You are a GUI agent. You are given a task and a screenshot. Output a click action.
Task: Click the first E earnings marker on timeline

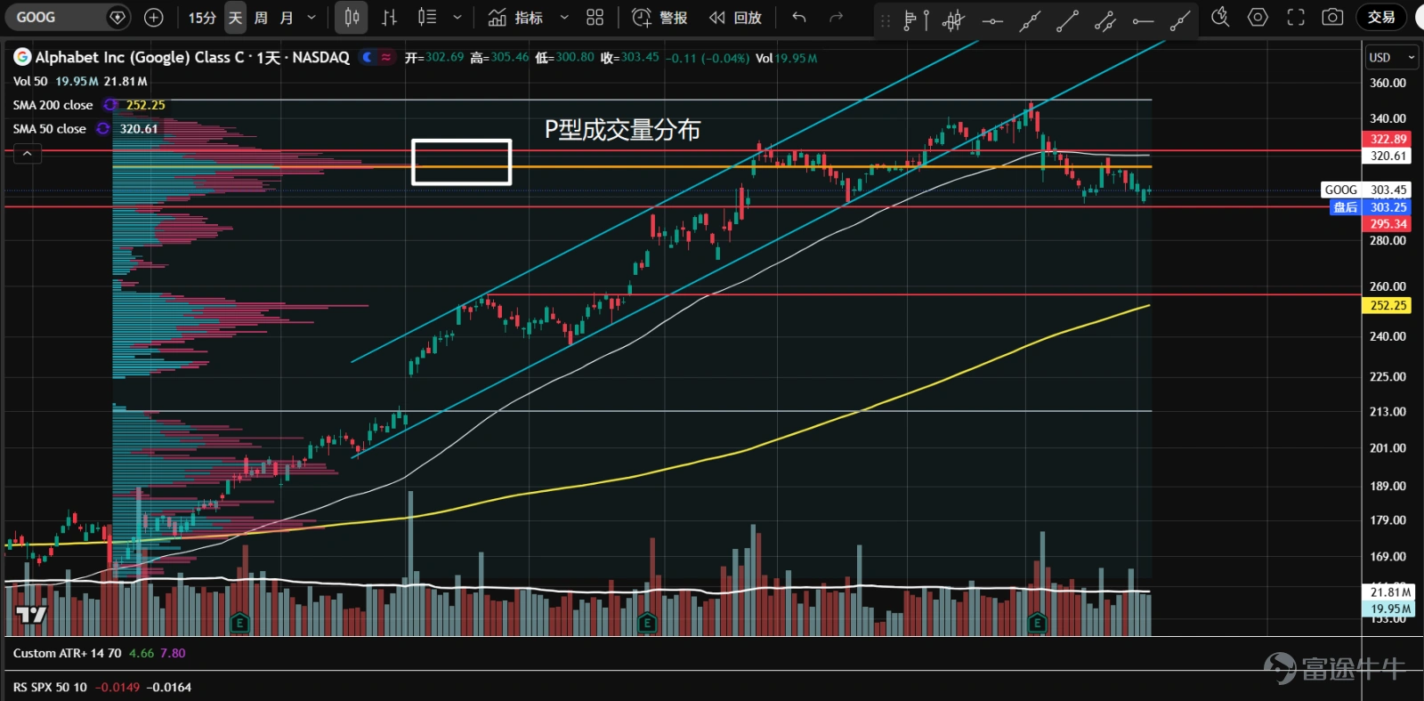239,623
